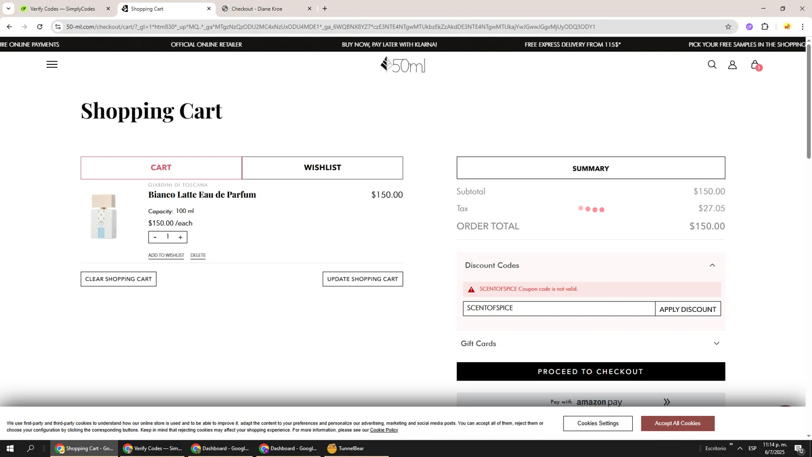
Task: Open the hamburger navigation menu
Action: pos(52,64)
